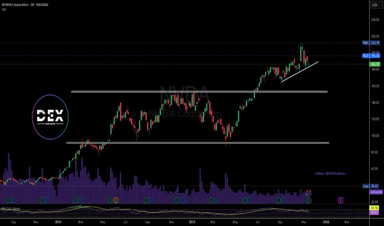Click the 80.00 price axis label

click(375, 152)
